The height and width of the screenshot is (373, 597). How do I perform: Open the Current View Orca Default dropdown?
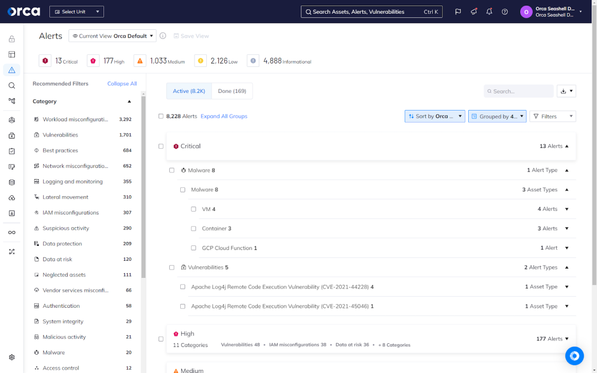pyautogui.click(x=112, y=36)
